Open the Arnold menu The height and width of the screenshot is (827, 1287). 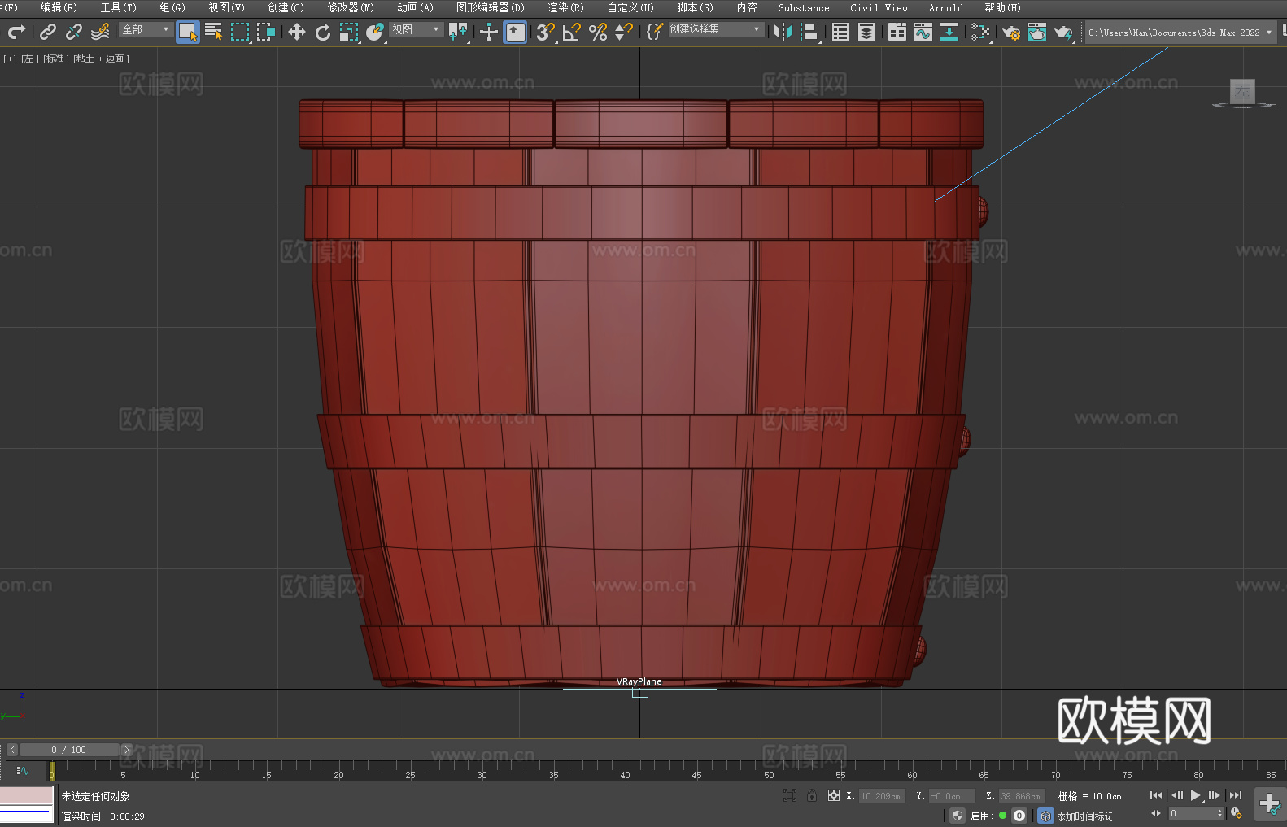(945, 7)
